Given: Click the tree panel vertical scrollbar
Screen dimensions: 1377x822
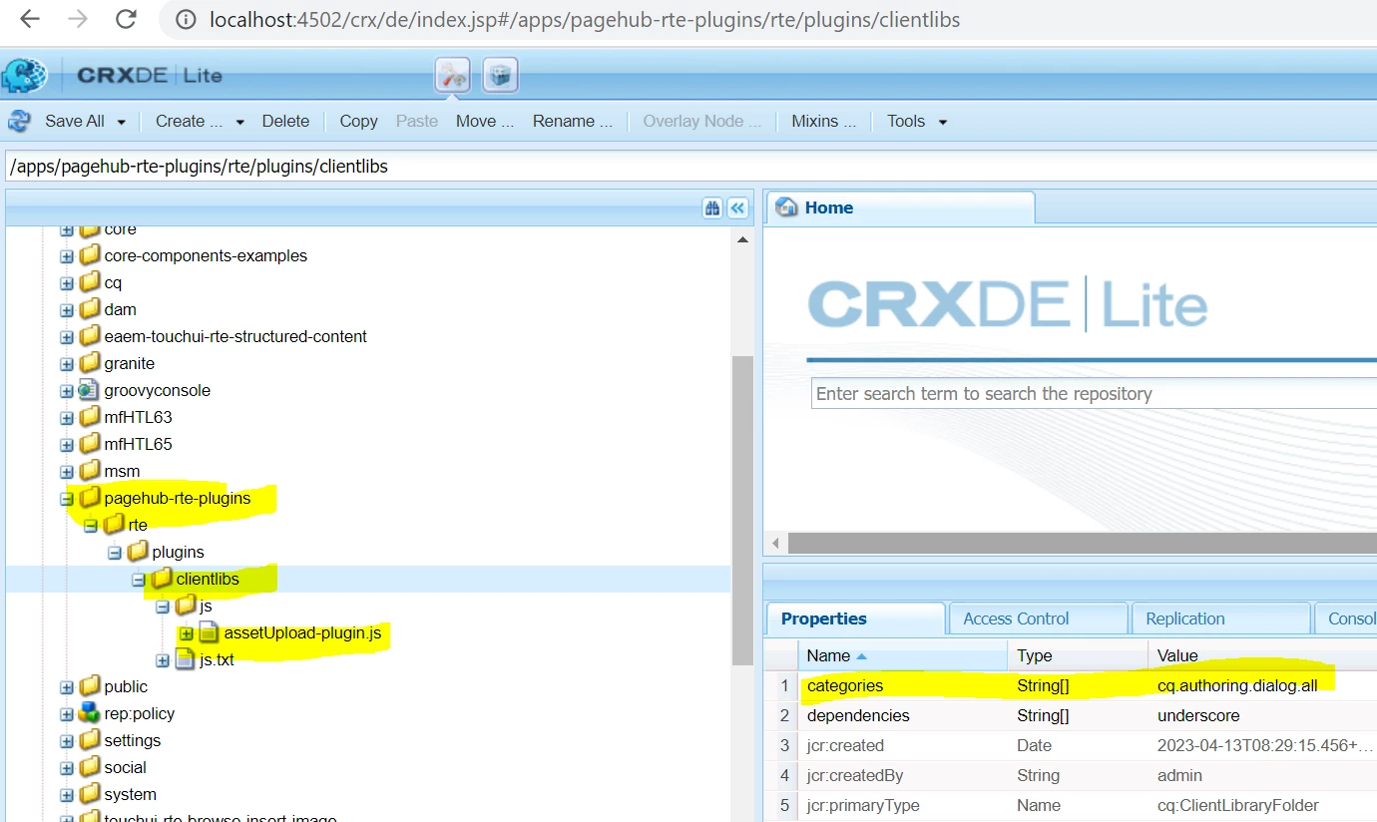Looking at the screenshot, I should tap(742, 509).
